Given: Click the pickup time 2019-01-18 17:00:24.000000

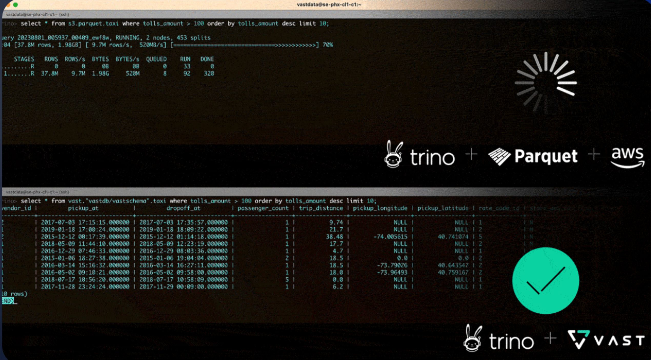Looking at the screenshot, I should (85, 230).
